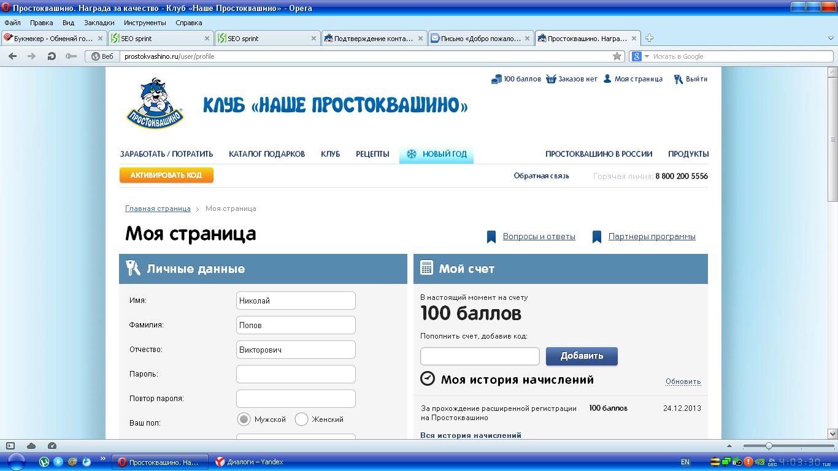Select the Мужской gender radio button
Viewport: 838px width, 471px height.
[x=244, y=419]
